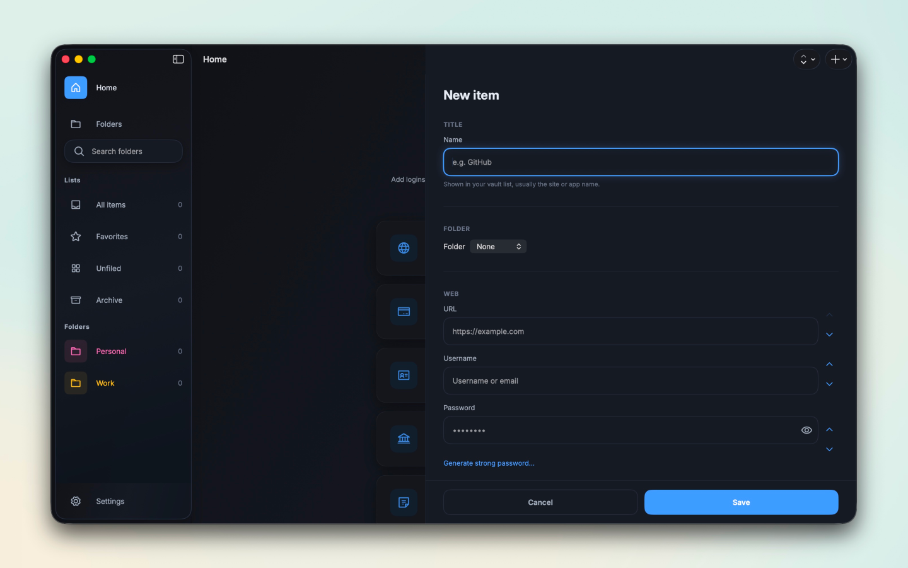Viewport: 908px width, 568px height.
Task: Open the plus new item dropdown
Action: (x=839, y=59)
